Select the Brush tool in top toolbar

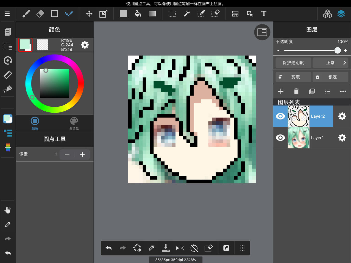click(x=26, y=14)
